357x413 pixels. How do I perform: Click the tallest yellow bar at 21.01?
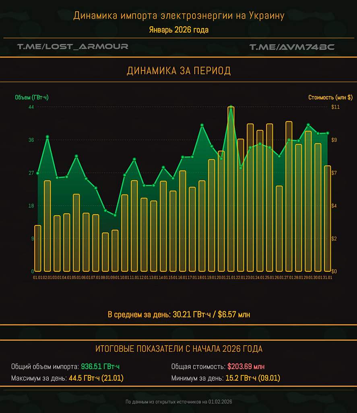231,190
